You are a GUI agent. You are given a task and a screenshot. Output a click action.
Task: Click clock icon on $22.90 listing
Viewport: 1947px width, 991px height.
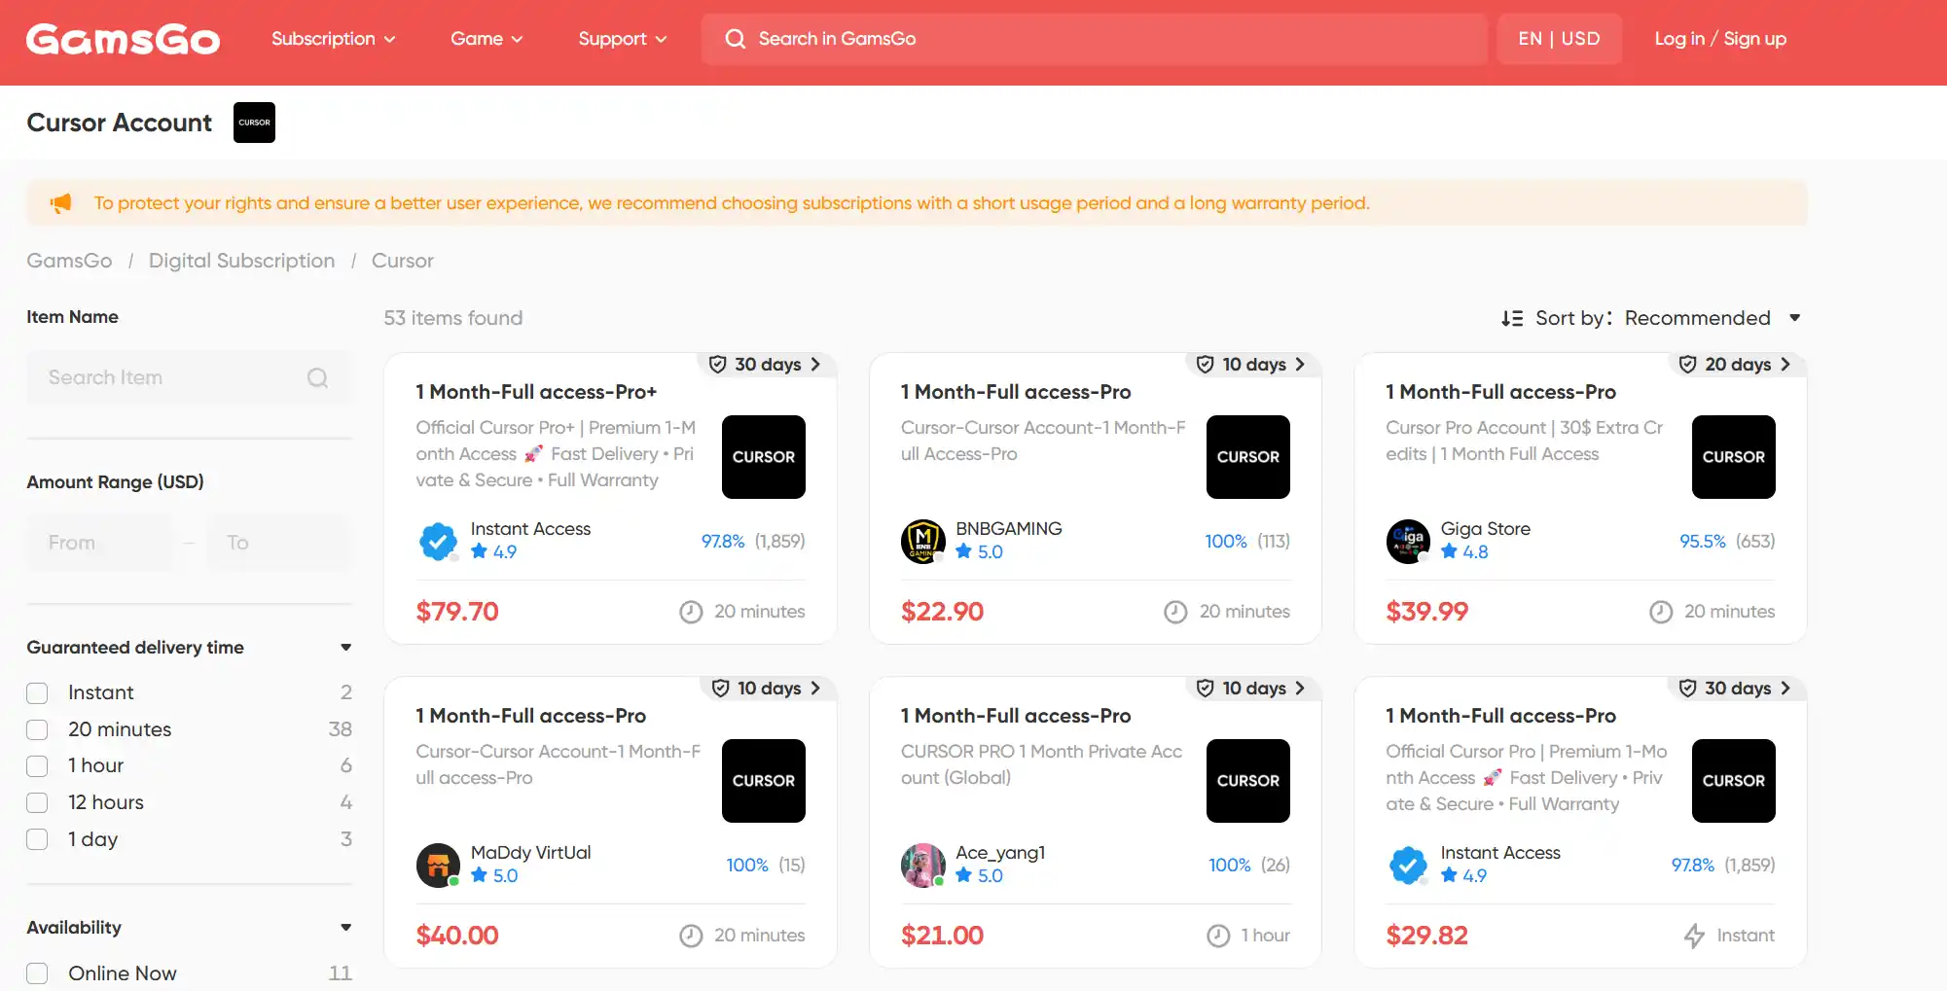[1175, 612]
